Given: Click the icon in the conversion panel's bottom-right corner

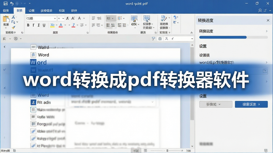Looking at the screenshot, I should (266, 150).
